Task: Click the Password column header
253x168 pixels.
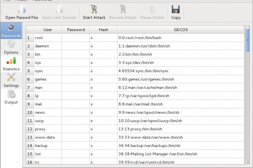Action: coord(75,30)
